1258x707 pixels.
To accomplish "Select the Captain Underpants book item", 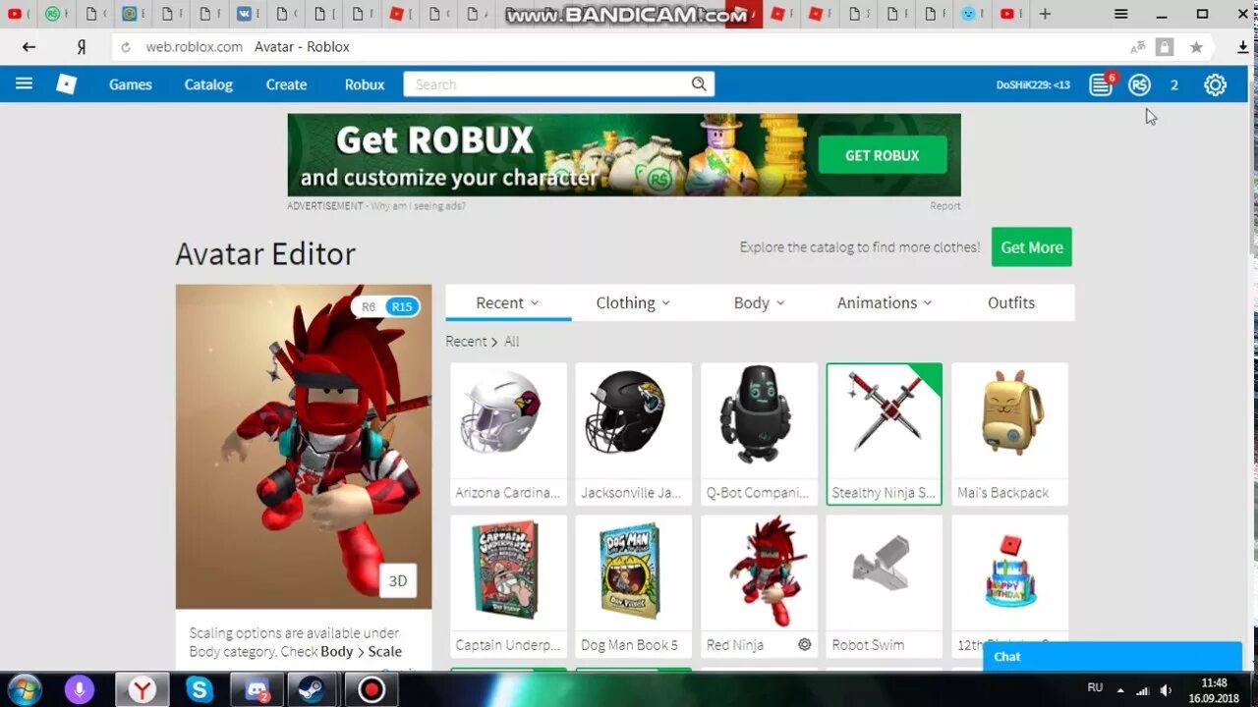I will click(508, 586).
